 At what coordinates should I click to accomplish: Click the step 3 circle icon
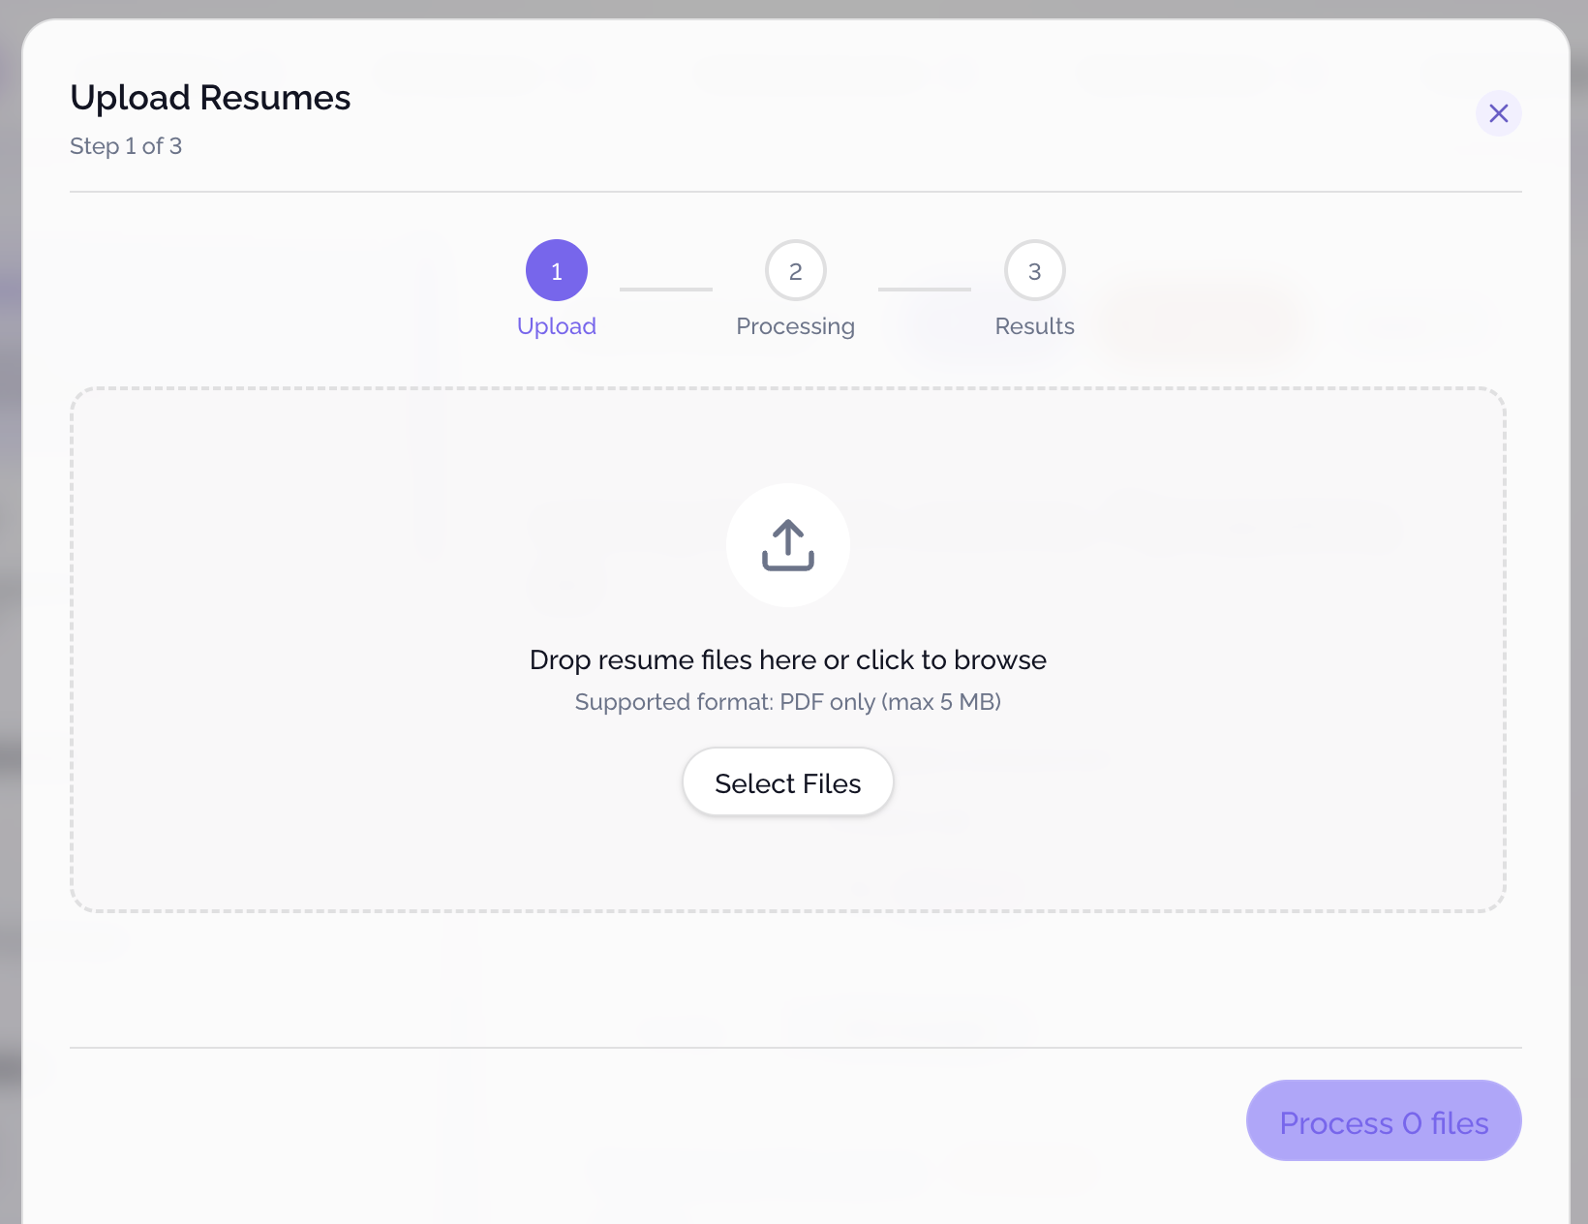[x=1034, y=270]
